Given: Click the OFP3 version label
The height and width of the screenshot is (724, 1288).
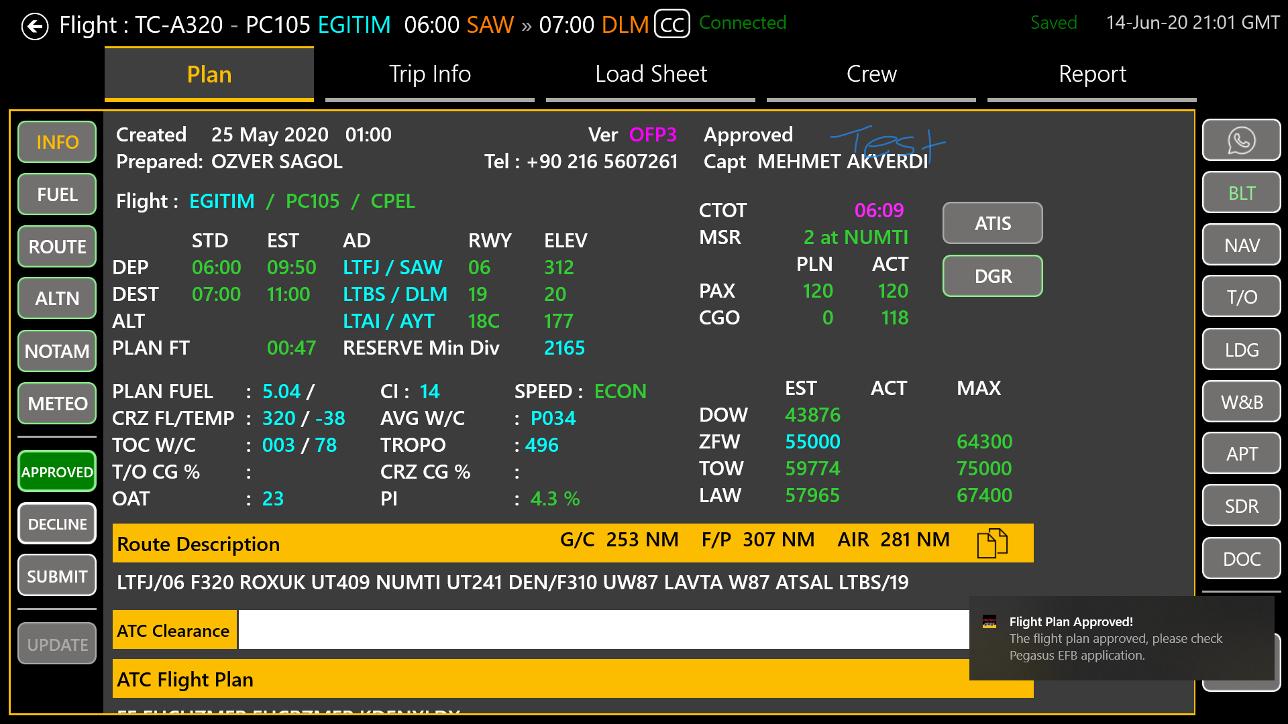Looking at the screenshot, I should [x=653, y=135].
